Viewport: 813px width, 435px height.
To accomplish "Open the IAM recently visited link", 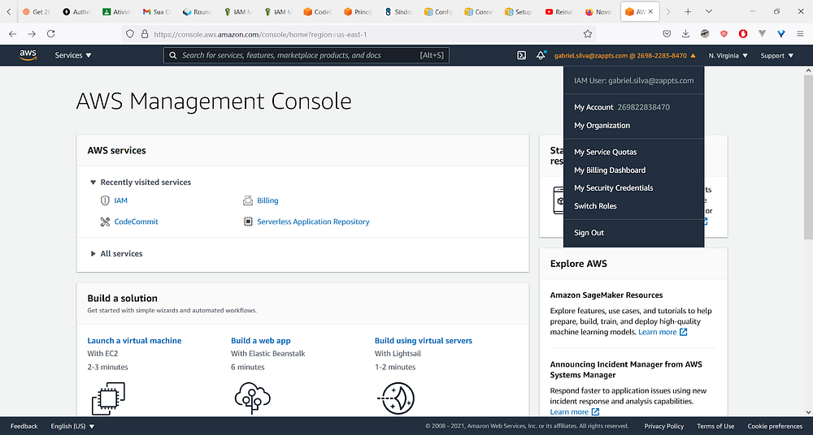I will 121,200.
